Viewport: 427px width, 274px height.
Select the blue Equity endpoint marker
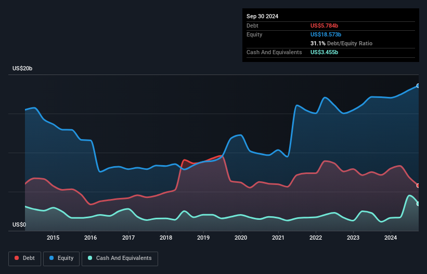(418, 86)
